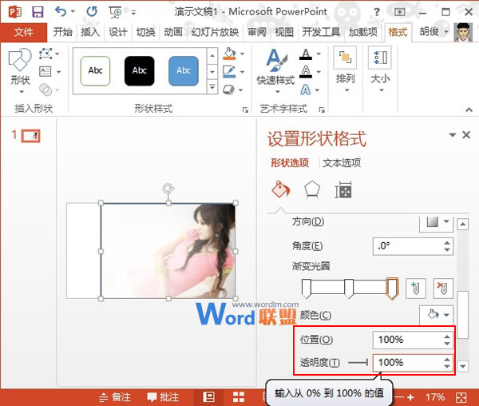This screenshot has width=479, height=406.
Task: Close the Format Shape pane
Action: click(x=466, y=135)
